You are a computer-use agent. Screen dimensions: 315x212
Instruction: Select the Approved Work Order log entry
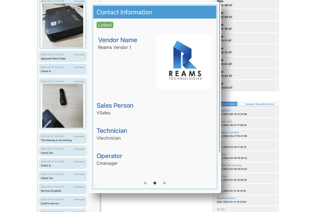click(63, 57)
